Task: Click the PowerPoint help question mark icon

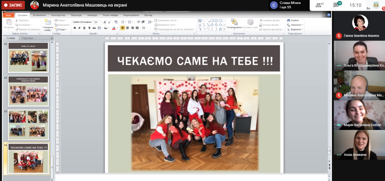Action: [x=329, y=15]
